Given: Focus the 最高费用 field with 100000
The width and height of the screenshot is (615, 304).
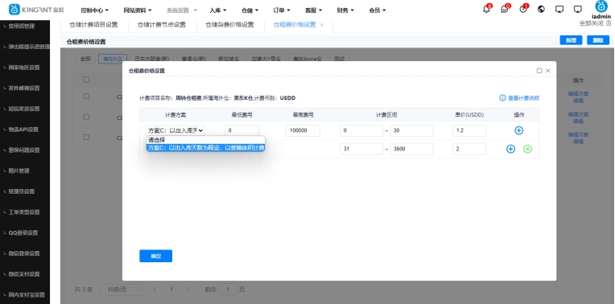Looking at the screenshot, I should pos(303,130).
